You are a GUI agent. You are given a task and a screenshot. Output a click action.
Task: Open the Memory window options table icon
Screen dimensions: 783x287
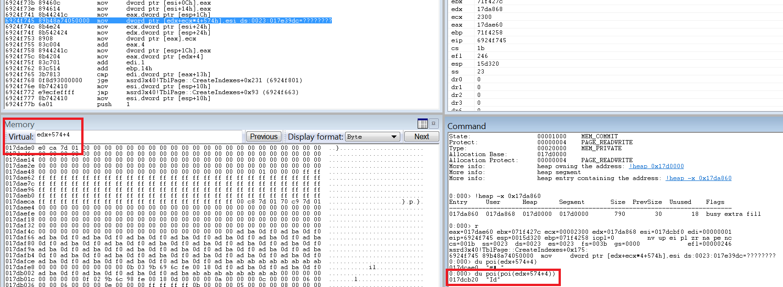tap(423, 124)
